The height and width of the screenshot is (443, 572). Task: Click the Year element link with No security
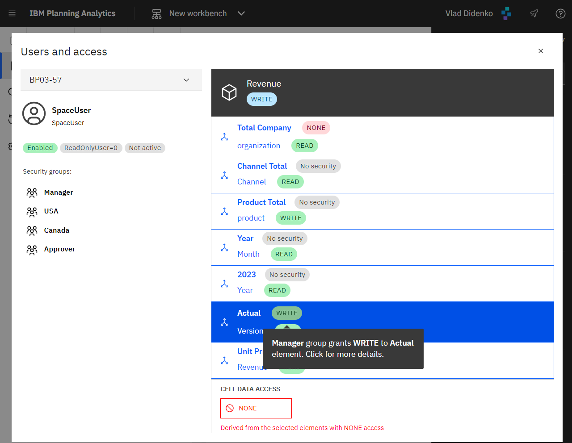click(x=245, y=238)
